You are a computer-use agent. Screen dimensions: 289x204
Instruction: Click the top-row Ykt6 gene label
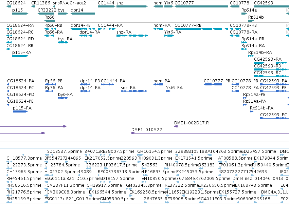click(169, 3)
